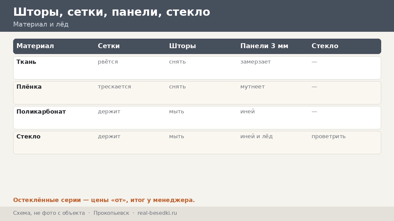Select the 'Панели 3 мм' column header
Image resolution: width=394 pixels, height=221 pixels.
264,46
